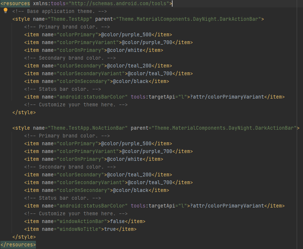Click the "Base application theme." comment
The height and width of the screenshot is (249, 303).
click(60, 11)
